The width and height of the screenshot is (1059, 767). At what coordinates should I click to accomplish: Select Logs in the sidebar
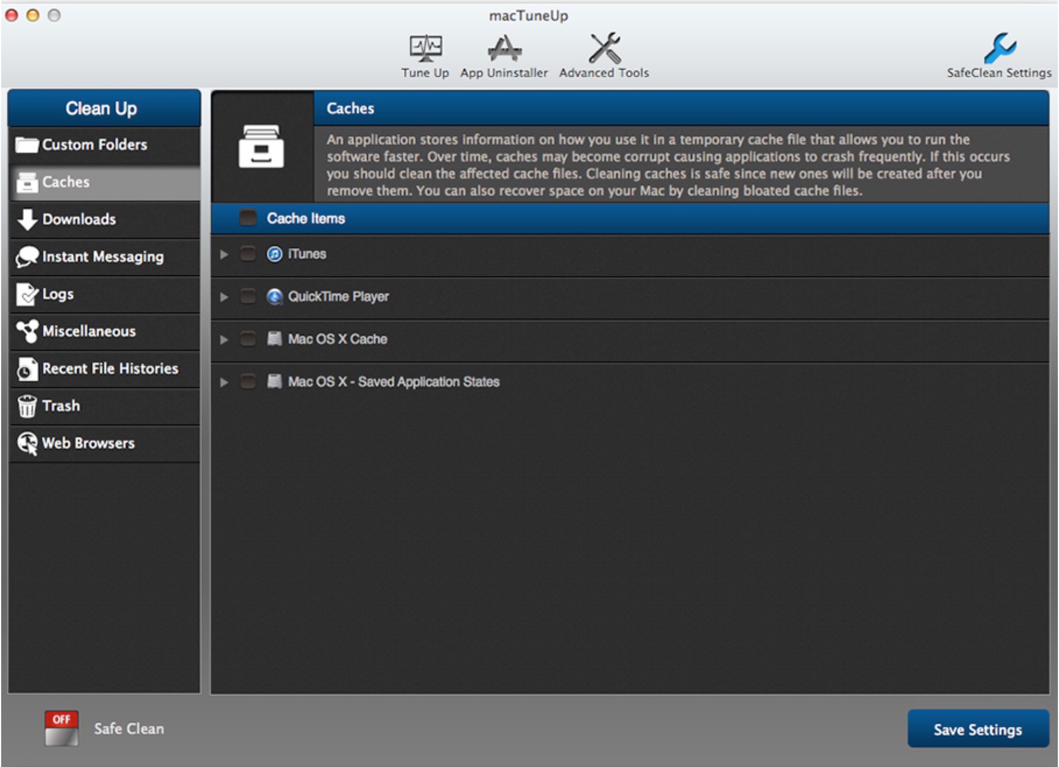(x=105, y=294)
